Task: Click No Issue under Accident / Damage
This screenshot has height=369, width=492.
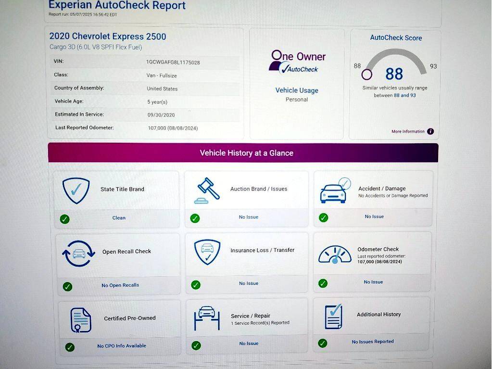Action: tap(374, 216)
